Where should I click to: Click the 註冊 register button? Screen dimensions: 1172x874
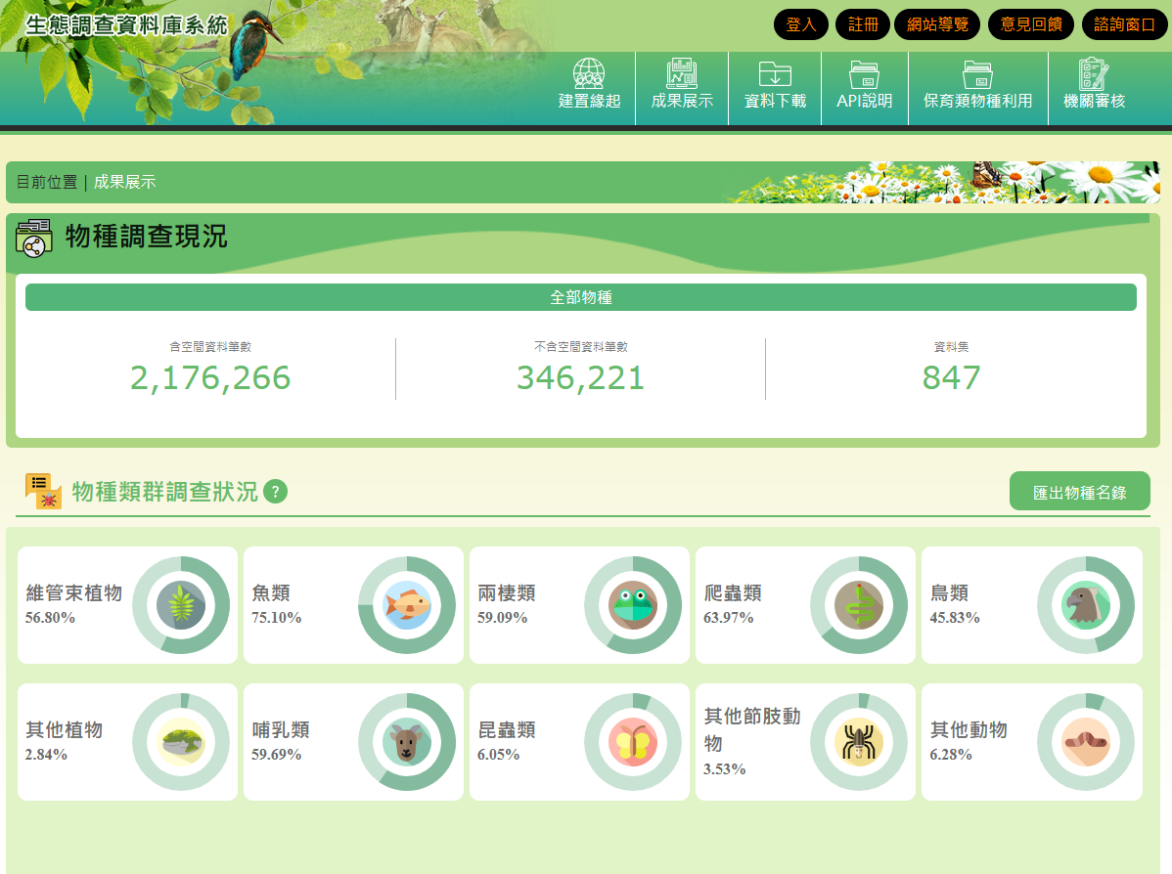863,24
